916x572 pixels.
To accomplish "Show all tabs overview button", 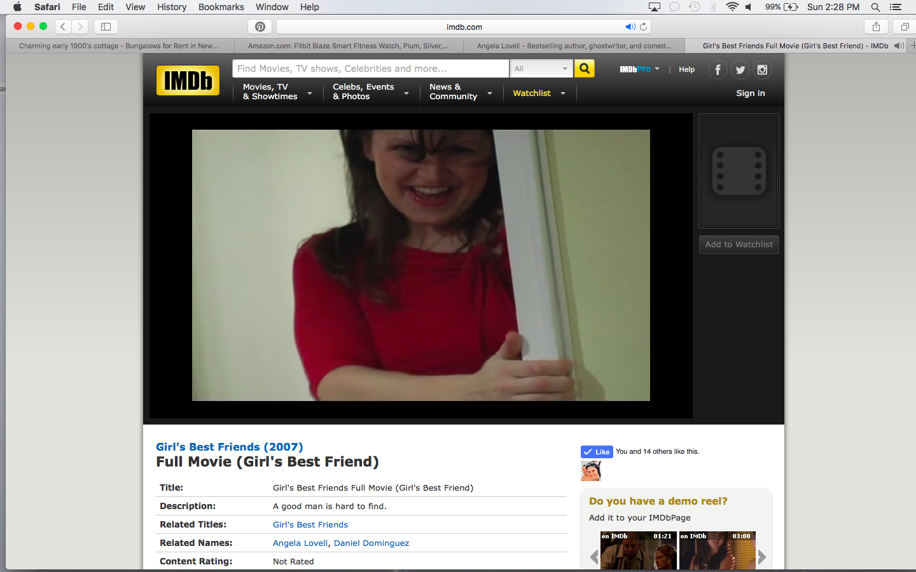I will (x=905, y=27).
